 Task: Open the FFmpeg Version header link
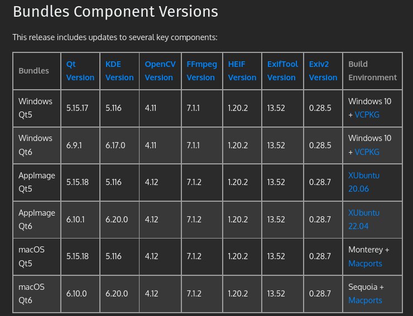pyautogui.click(x=201, y=71)
